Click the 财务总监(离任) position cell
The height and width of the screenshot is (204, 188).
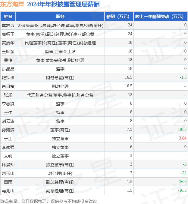[60, 78]
